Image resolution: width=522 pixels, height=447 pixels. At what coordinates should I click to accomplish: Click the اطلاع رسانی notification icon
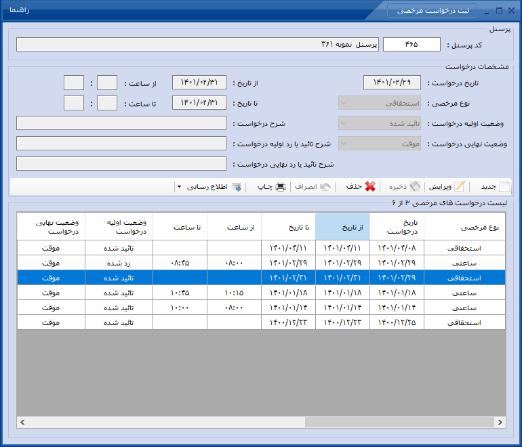pyautogui.click(x=237, y=187)
